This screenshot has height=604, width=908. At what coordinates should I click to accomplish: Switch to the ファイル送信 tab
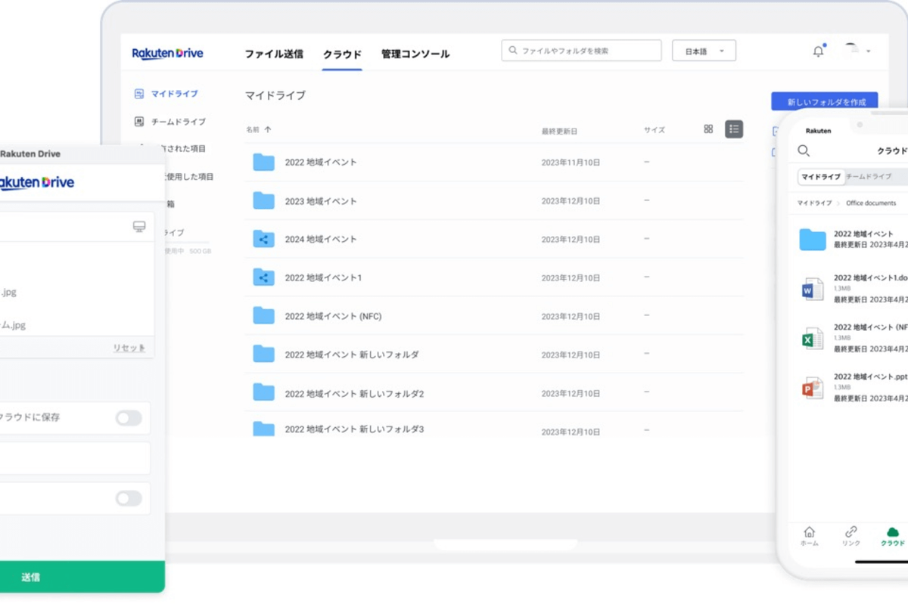274,54
